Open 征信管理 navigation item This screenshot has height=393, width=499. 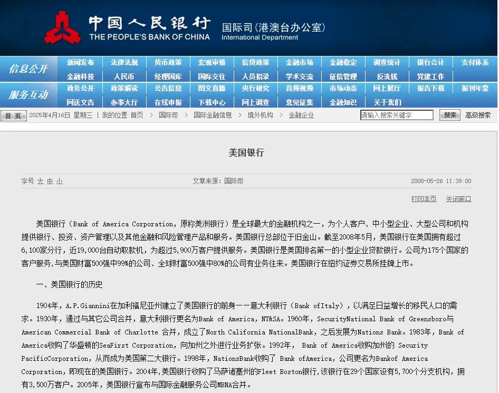[343, 76]
